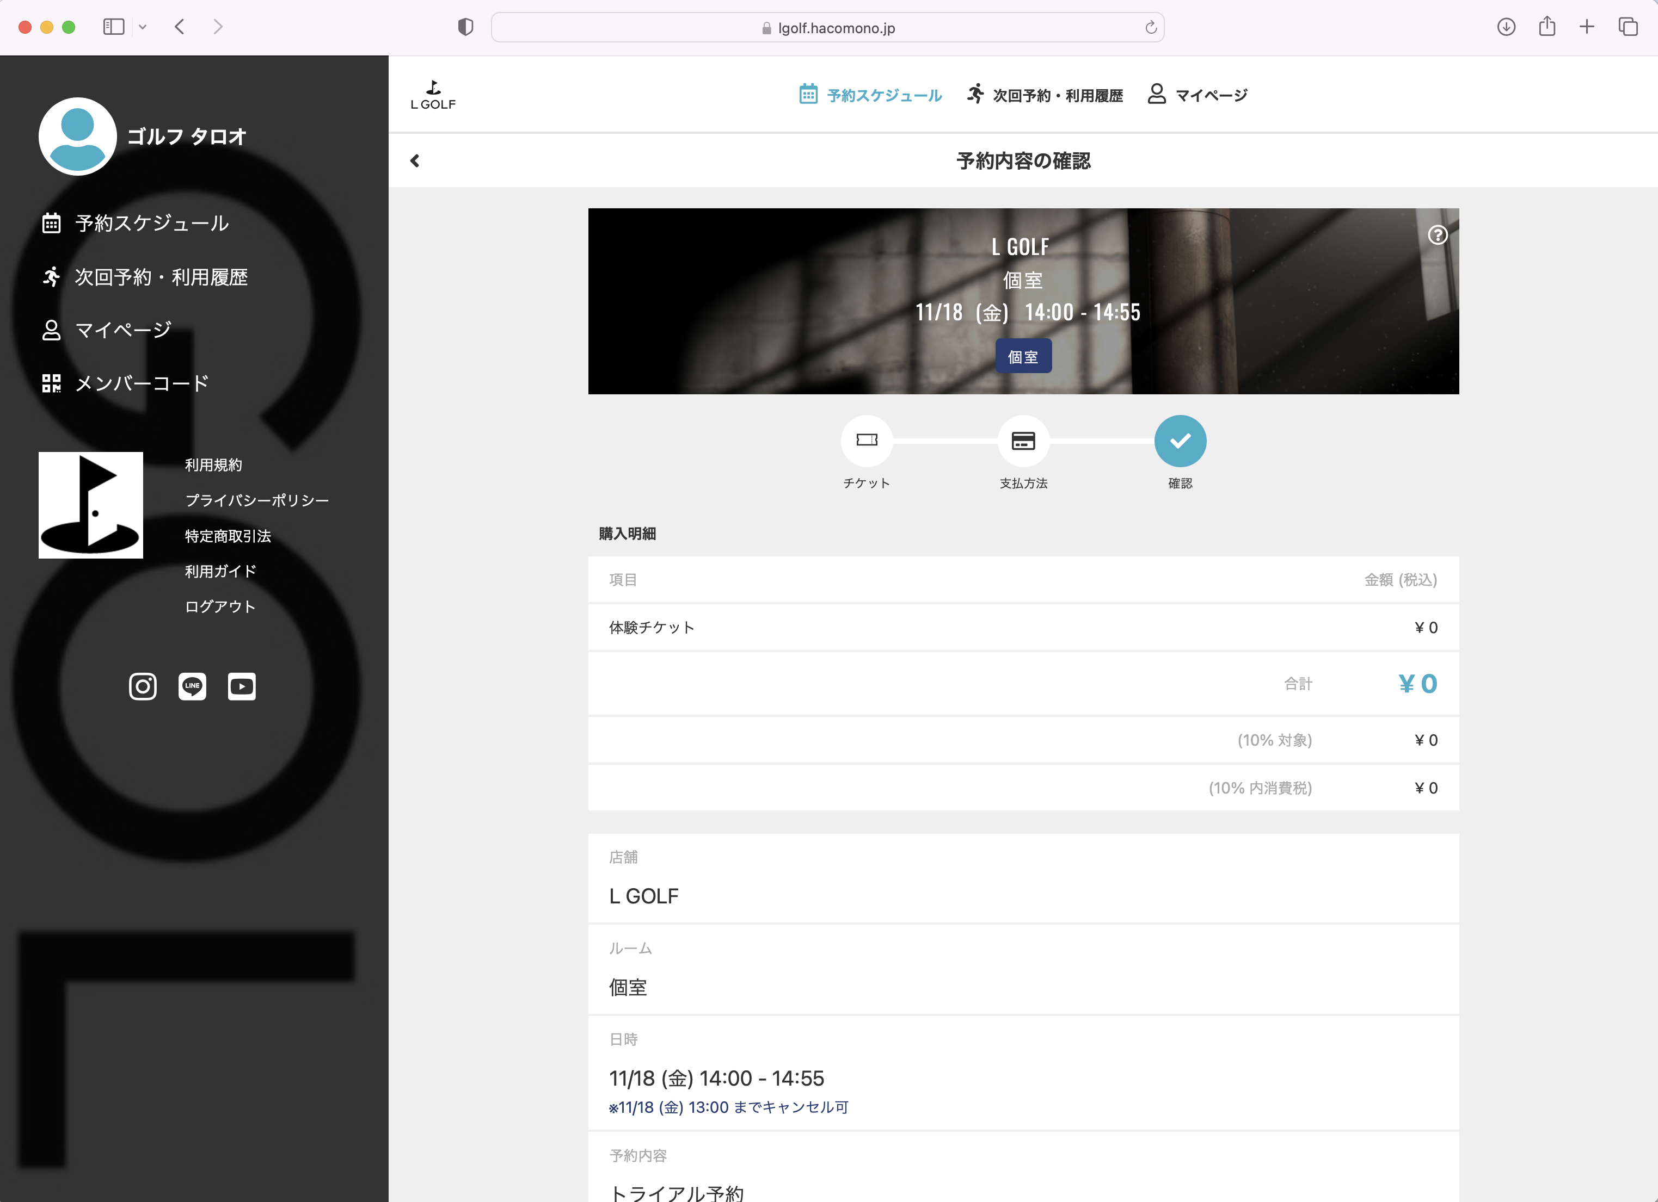1658x1202 pixels.
Task: Click the help question mark on banner
Action: 1437,235
